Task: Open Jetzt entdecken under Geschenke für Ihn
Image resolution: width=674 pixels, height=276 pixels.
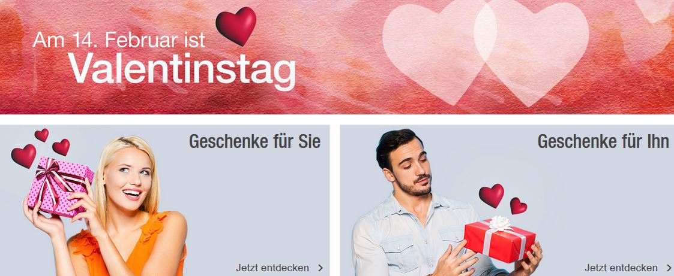Action: (621, 268)
